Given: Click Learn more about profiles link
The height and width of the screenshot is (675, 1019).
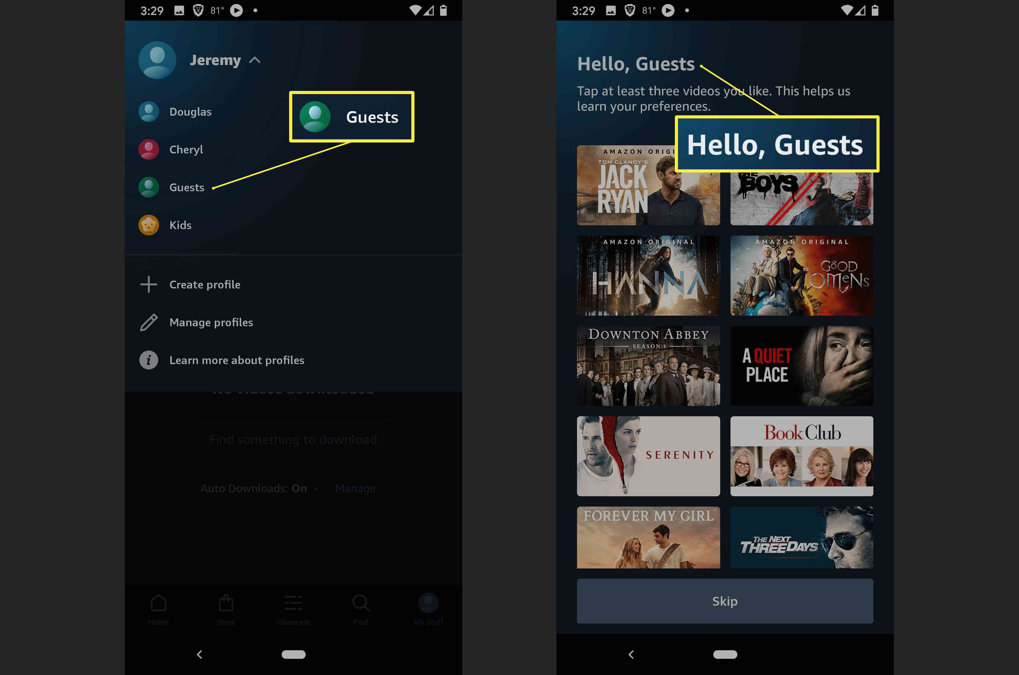Looking at the screenshot, I should pyautogui.click(x=237, y=359).
